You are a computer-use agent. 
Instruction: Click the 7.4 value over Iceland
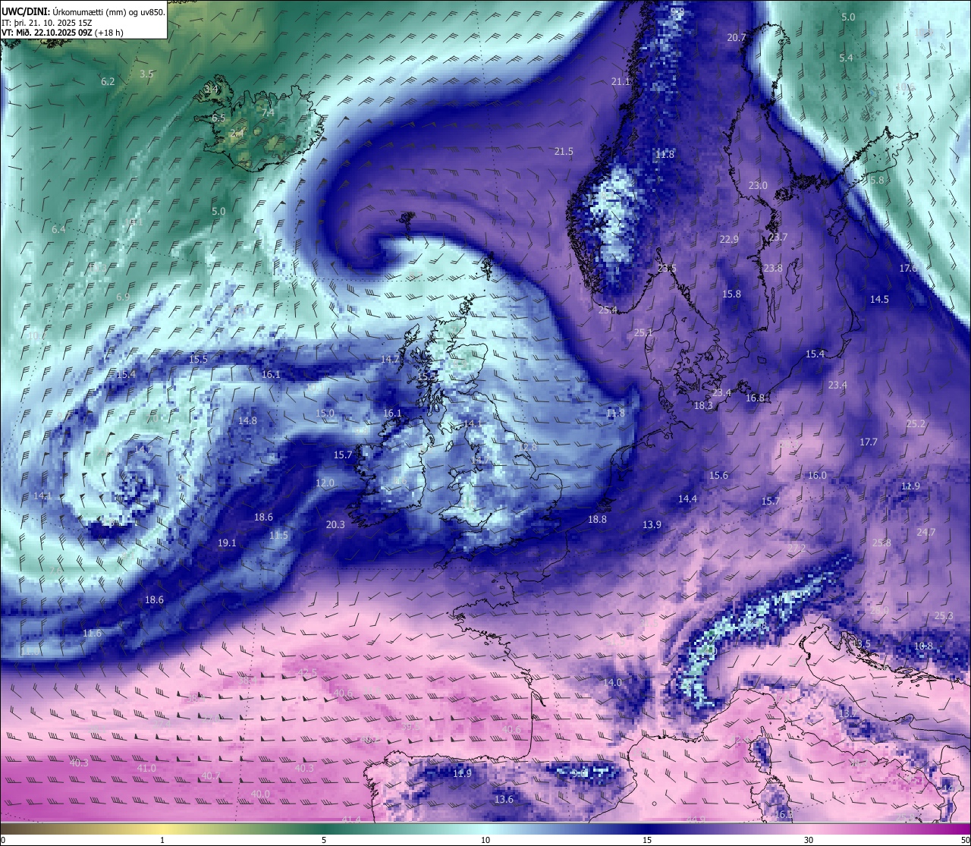click(268, 112)
